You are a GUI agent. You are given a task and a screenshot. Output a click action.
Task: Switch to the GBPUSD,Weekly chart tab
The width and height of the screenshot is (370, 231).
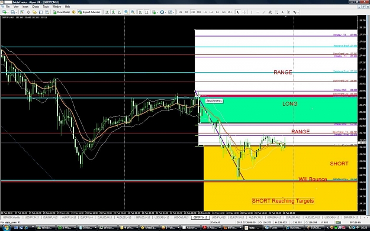tap(12, 217)
